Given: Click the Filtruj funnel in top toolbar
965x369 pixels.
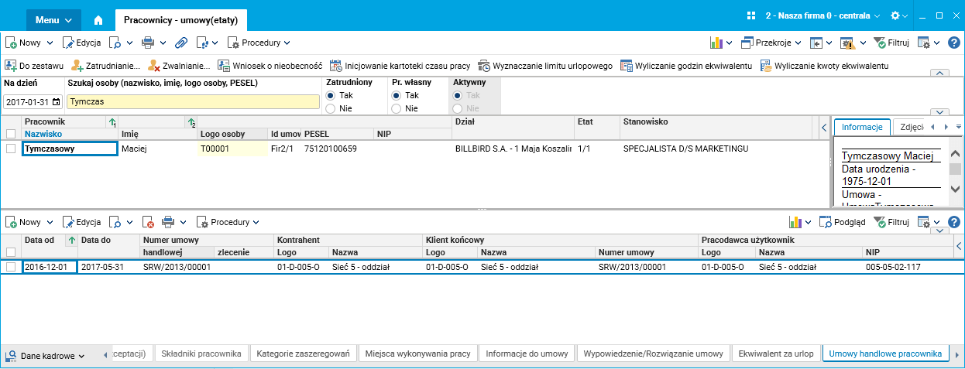Looking at the screenshot, I should click(x=880, y=43).
